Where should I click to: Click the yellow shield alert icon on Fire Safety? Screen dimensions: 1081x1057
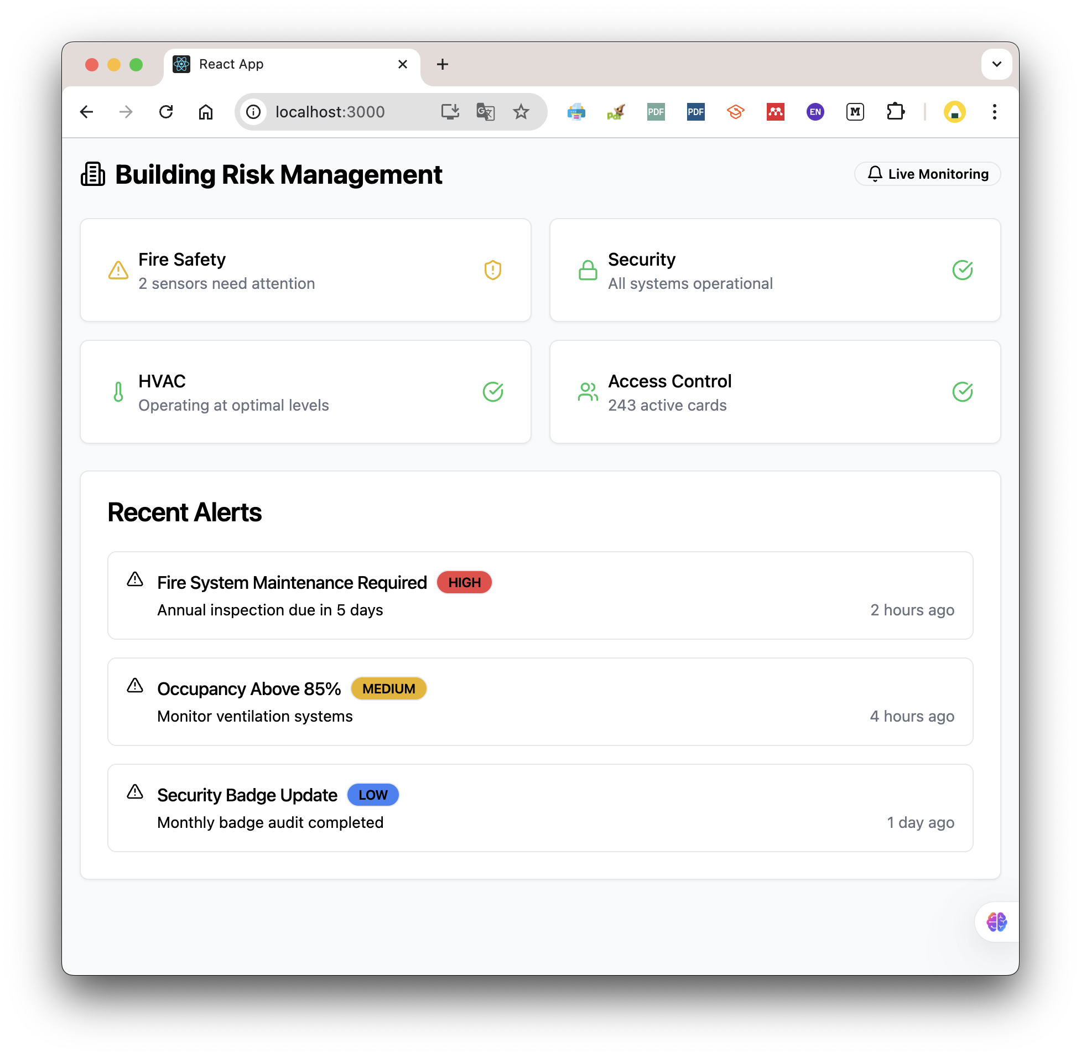pos(492,271)
